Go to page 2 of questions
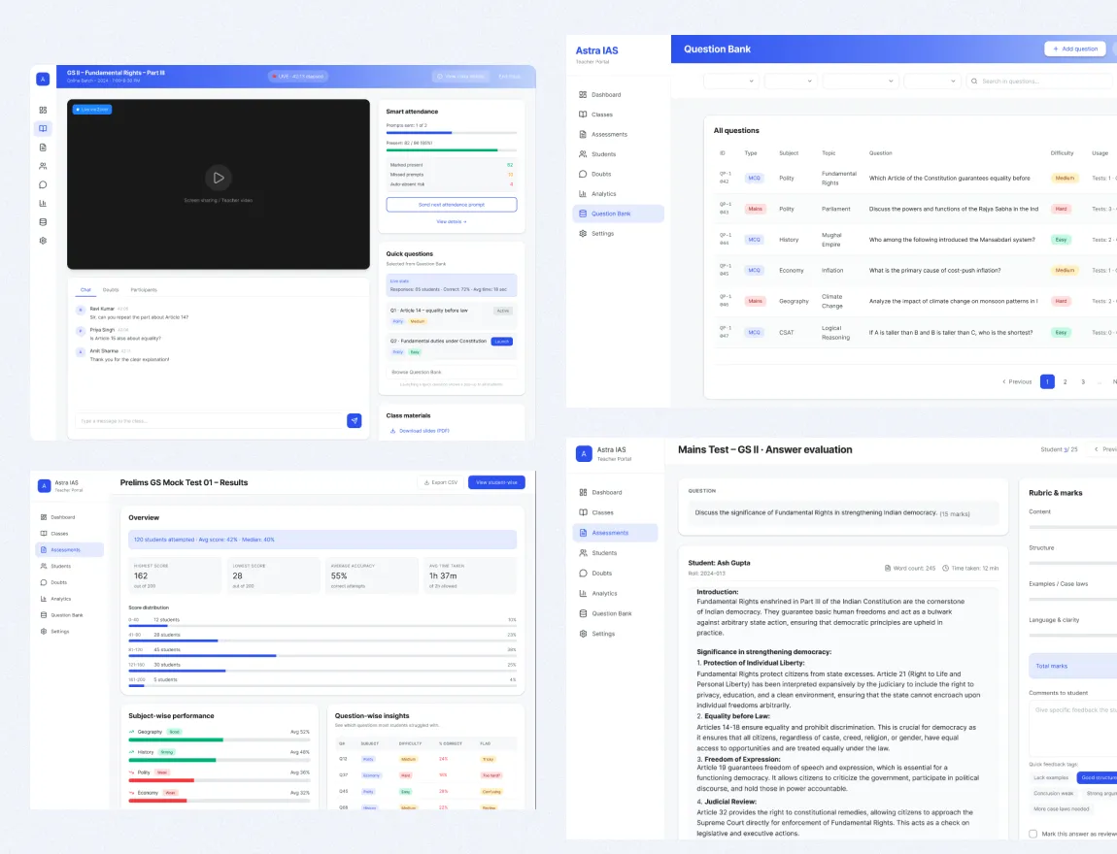1117x854 pixels. pos(1065,382)
